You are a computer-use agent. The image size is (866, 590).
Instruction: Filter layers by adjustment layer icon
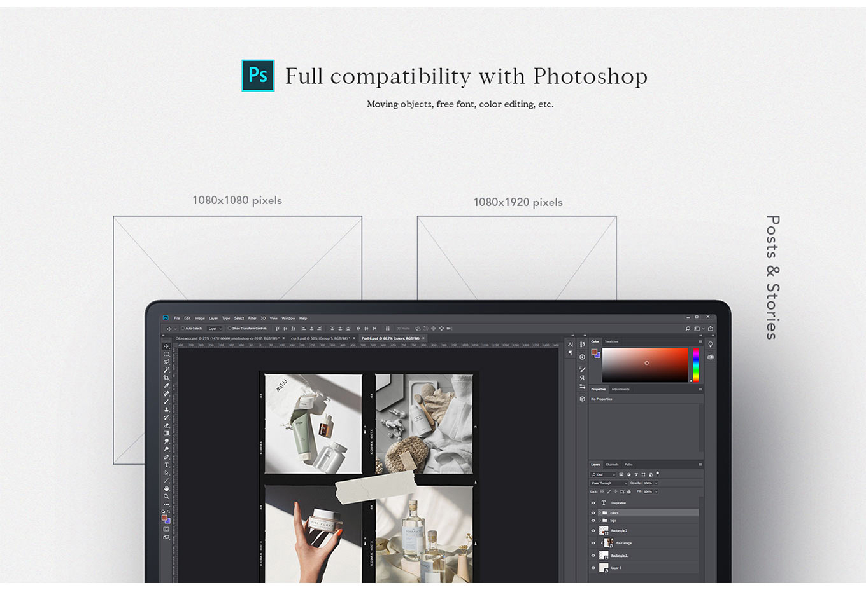pos(628,474)
